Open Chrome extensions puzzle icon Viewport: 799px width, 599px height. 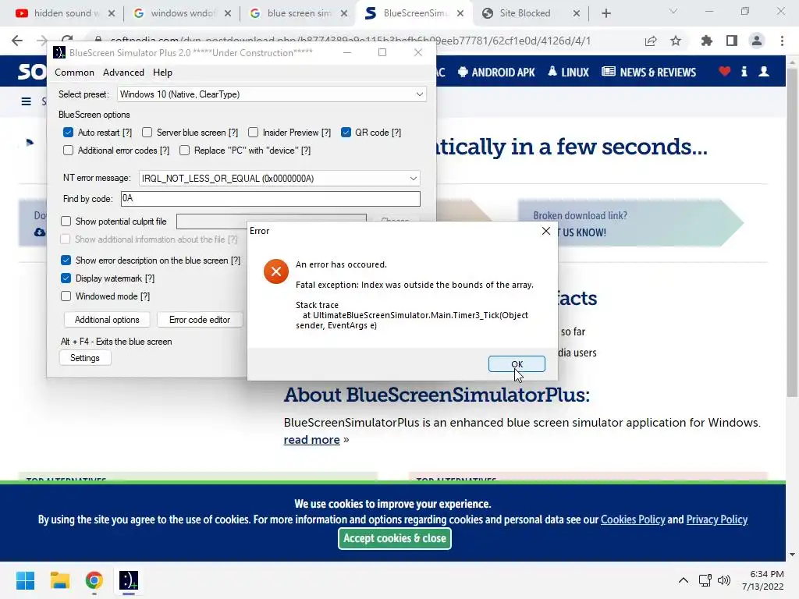[707, 41]
